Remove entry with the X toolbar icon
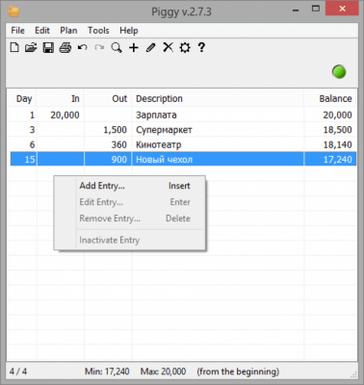Screen dimensions: 364x385 pyautogui.click(x=168, y=47)
